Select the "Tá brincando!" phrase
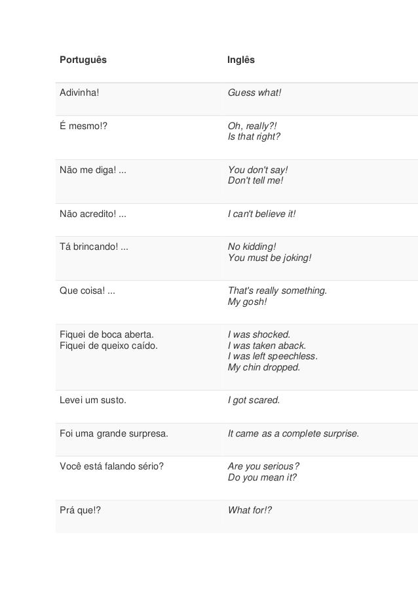This screenshot has width=418, height=592. [90, 247]
